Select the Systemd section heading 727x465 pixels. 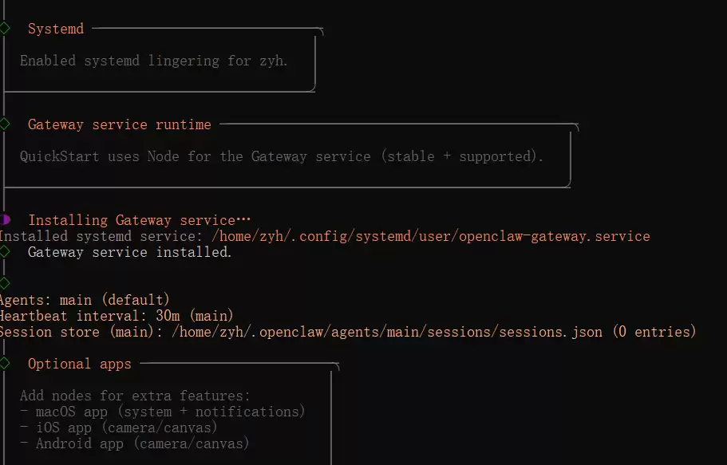(55, 29)
